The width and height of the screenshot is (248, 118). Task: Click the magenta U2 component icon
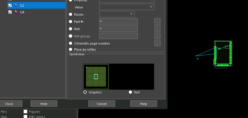[x=16, y=5]
